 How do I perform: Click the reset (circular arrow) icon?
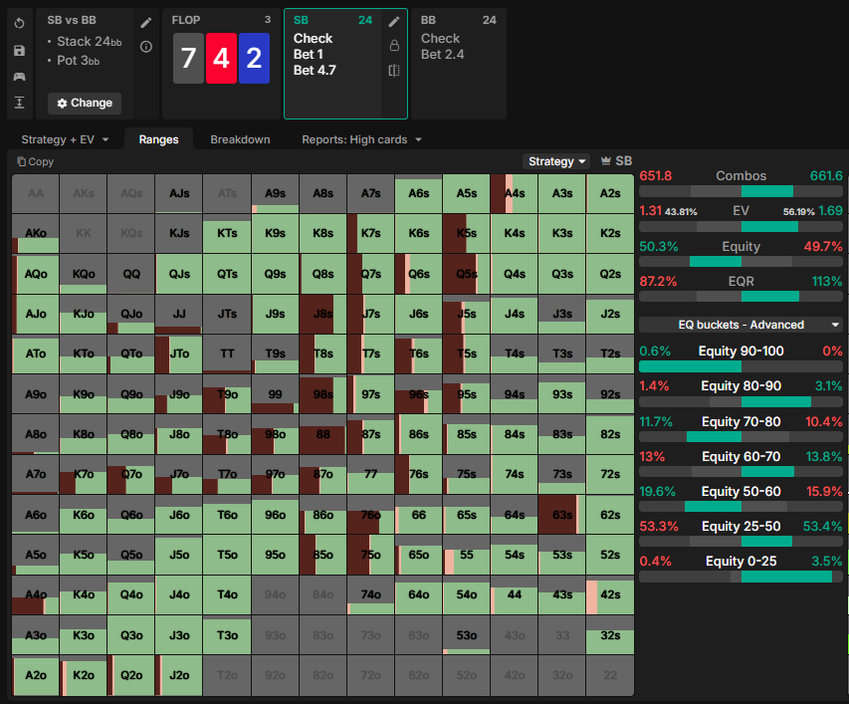tap(19, 23)
